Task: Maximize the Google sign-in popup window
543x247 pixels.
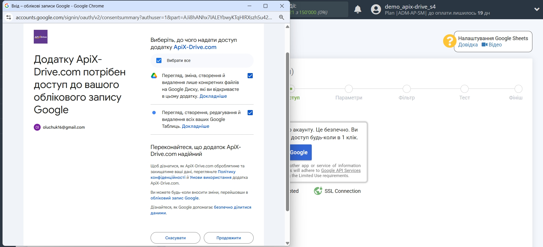Action: click(x=265, y=6)
